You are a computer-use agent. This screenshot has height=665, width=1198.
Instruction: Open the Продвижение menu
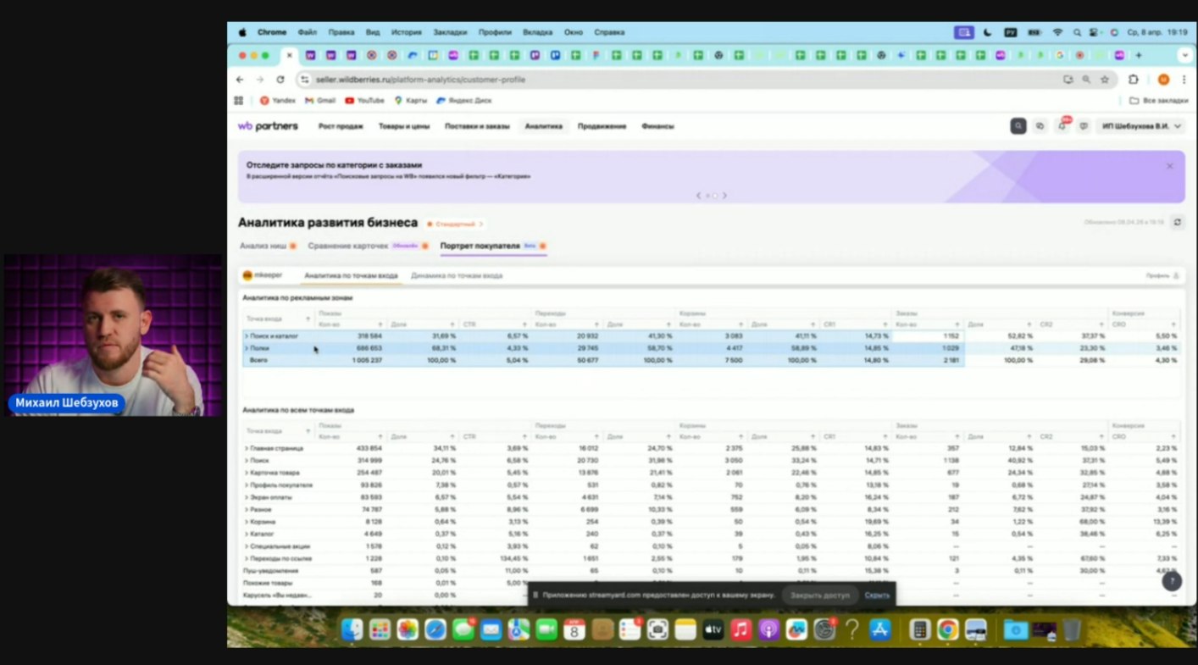pyautogui.click(x=602, y=126)
